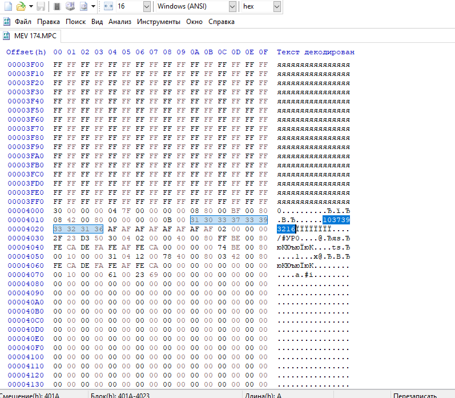Click the Open file folder icon
Screen dimensions: 455x398
tap(21, 7)
